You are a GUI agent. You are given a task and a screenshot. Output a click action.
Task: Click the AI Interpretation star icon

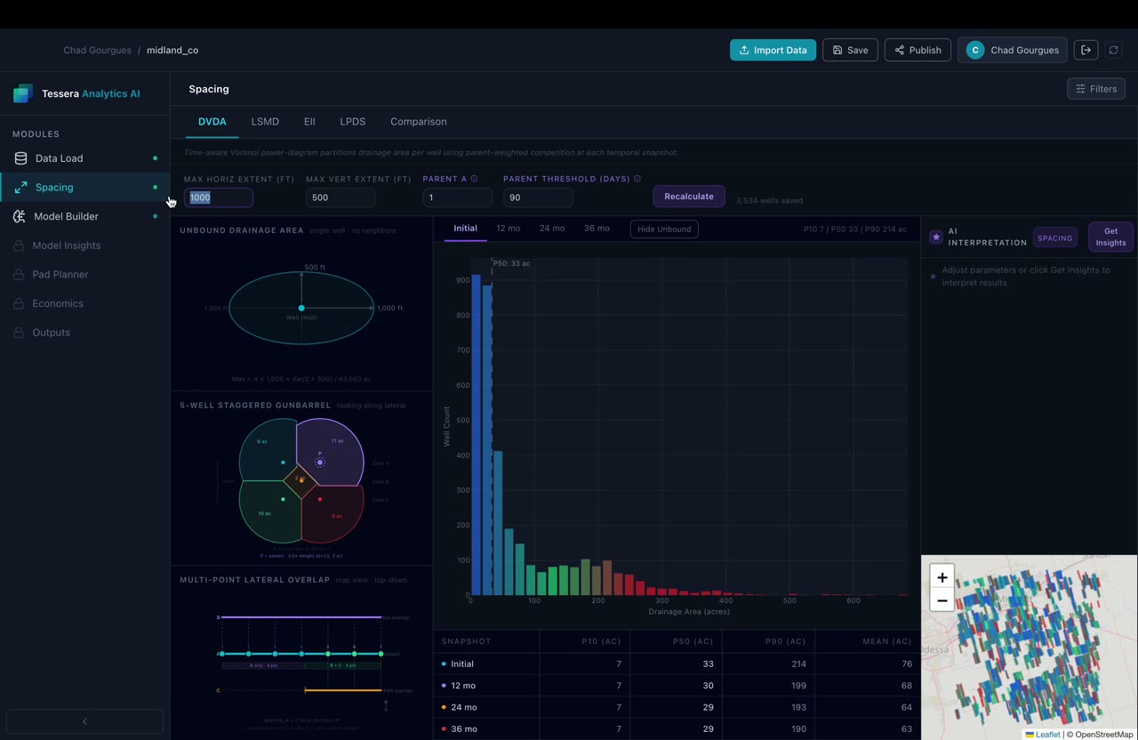[x=936, y=237]
